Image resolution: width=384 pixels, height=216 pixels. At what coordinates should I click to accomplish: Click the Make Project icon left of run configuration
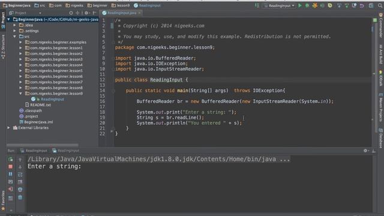pyautogui.click(x=257, y=5)
